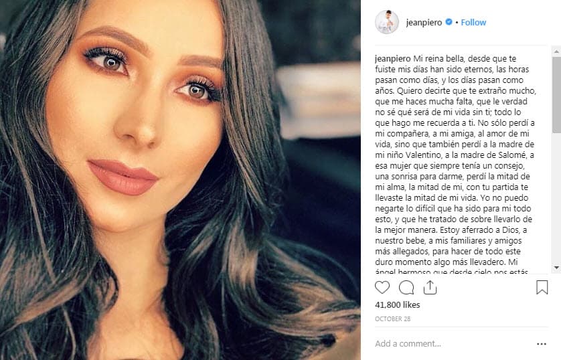Follow the jeanpiero account
The height and width of the screenshot is (360, 561).
coord(473,22)
